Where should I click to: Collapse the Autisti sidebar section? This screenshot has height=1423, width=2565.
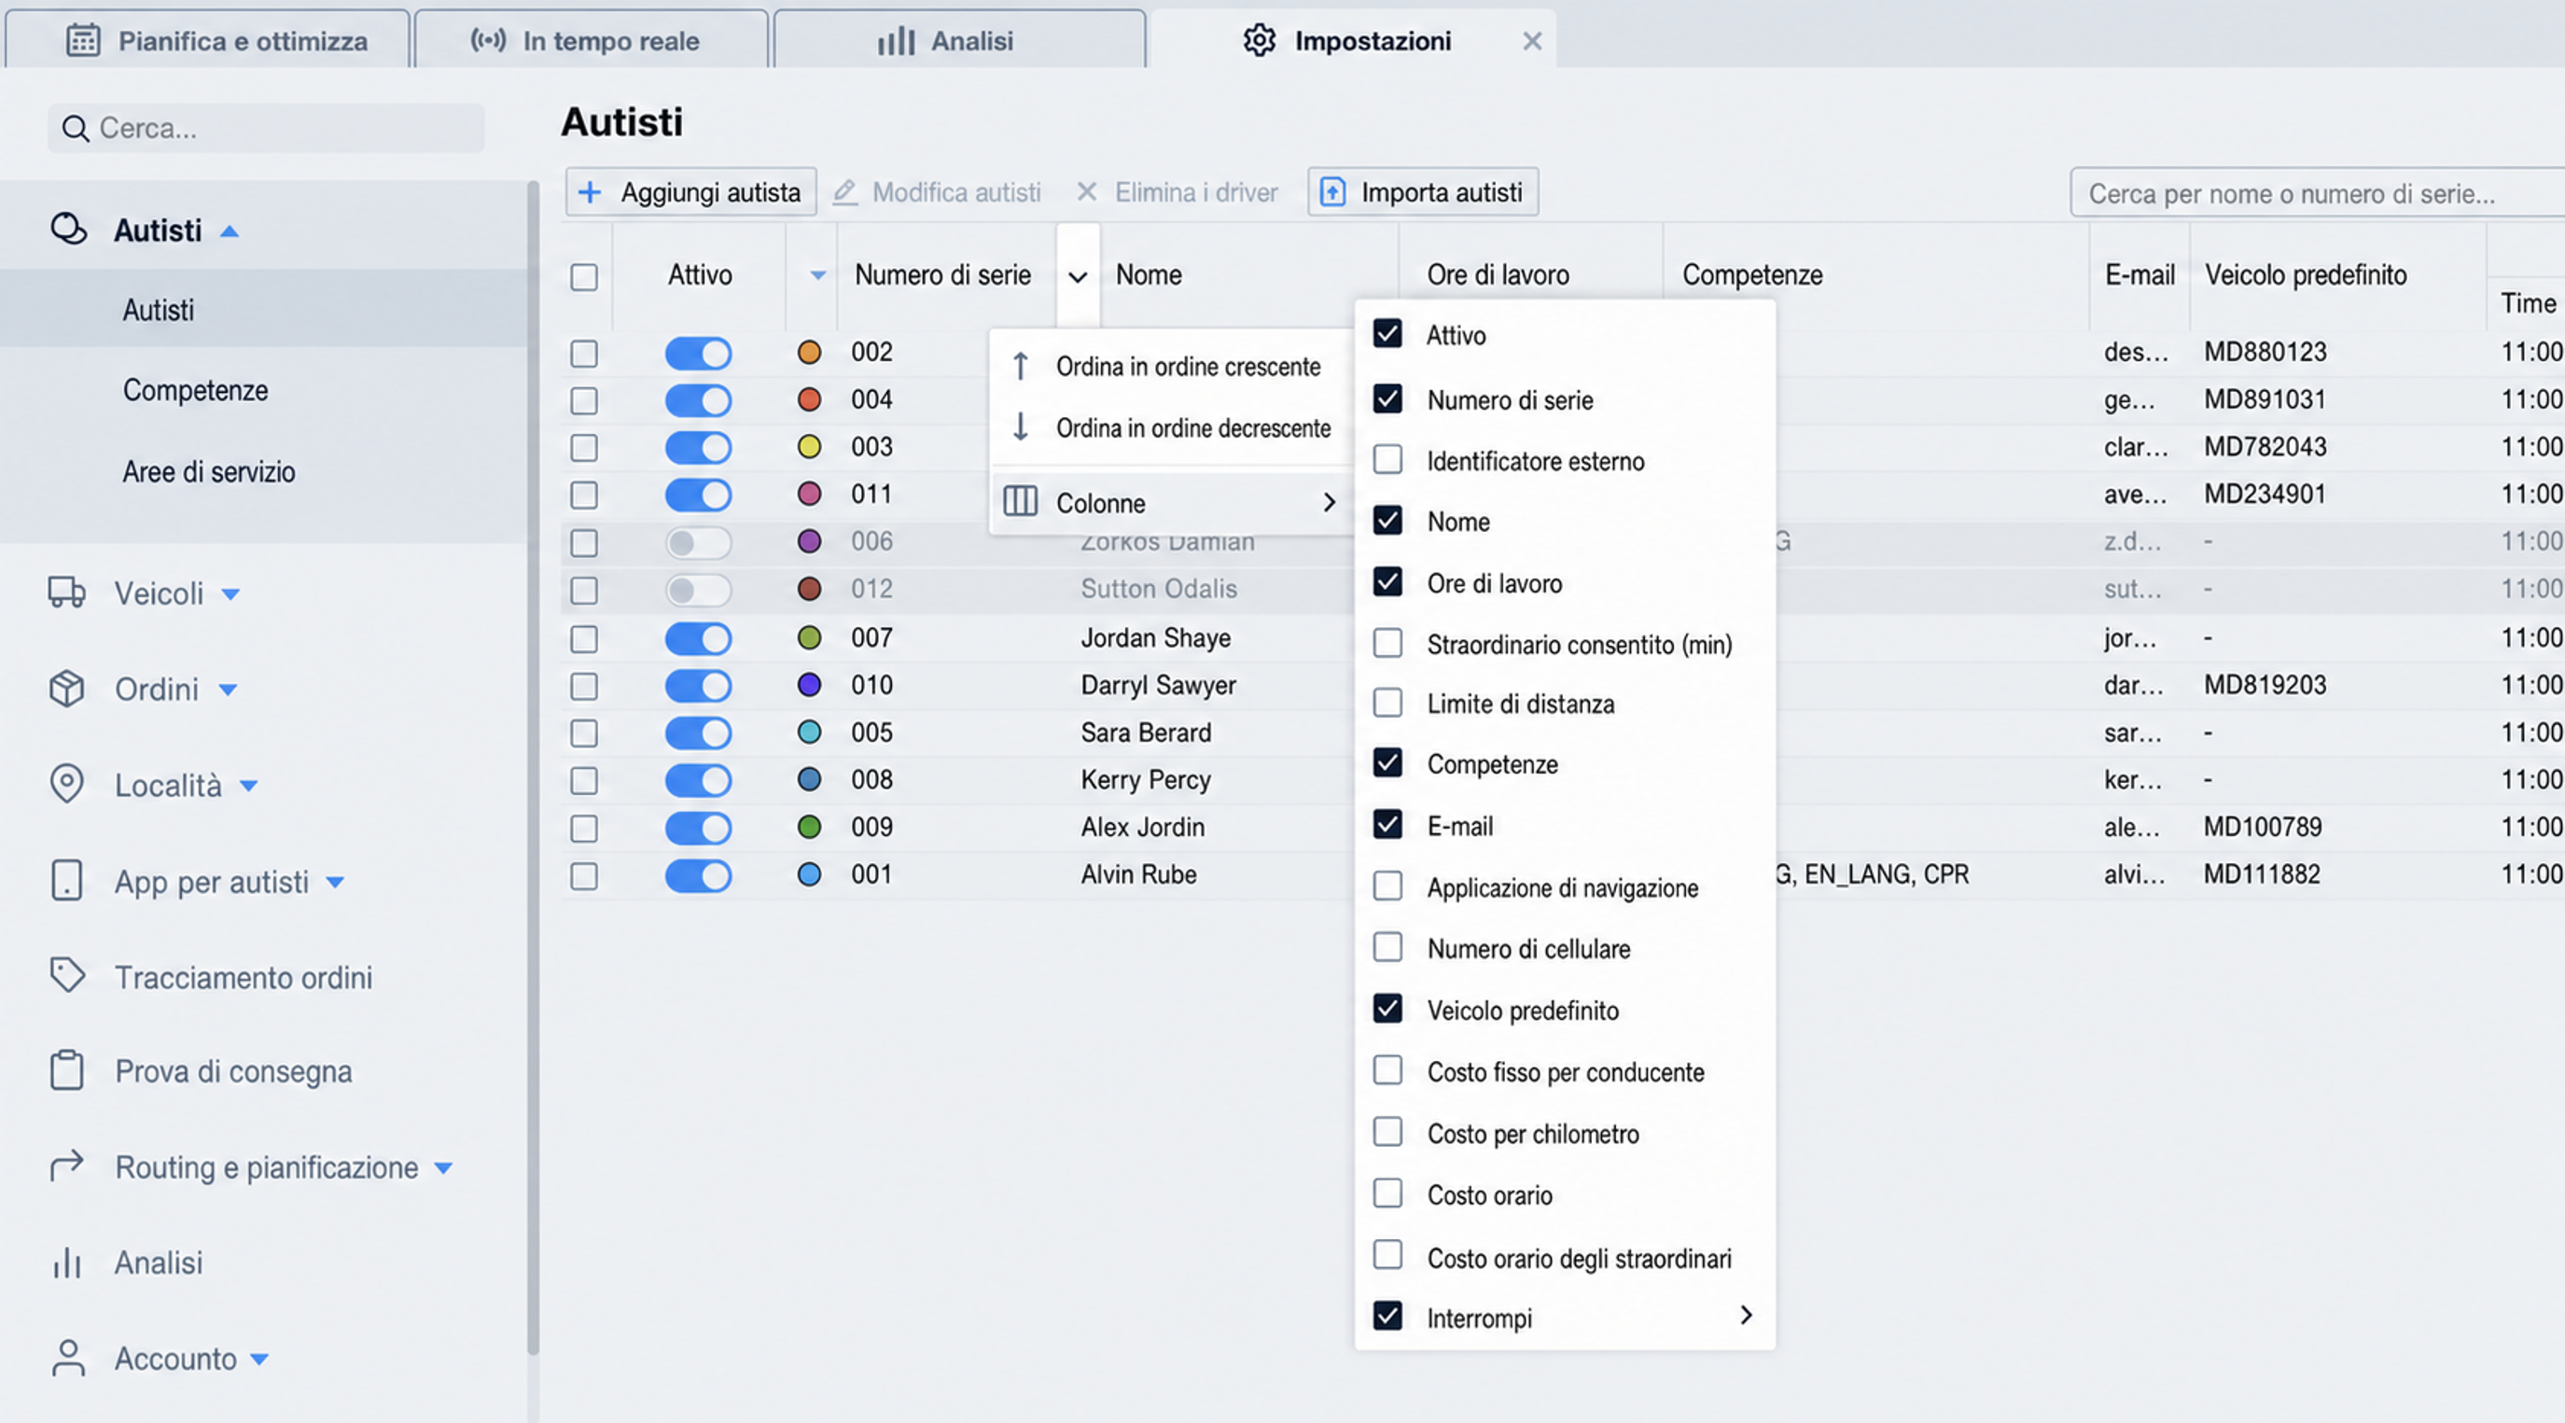click(229, 231)
